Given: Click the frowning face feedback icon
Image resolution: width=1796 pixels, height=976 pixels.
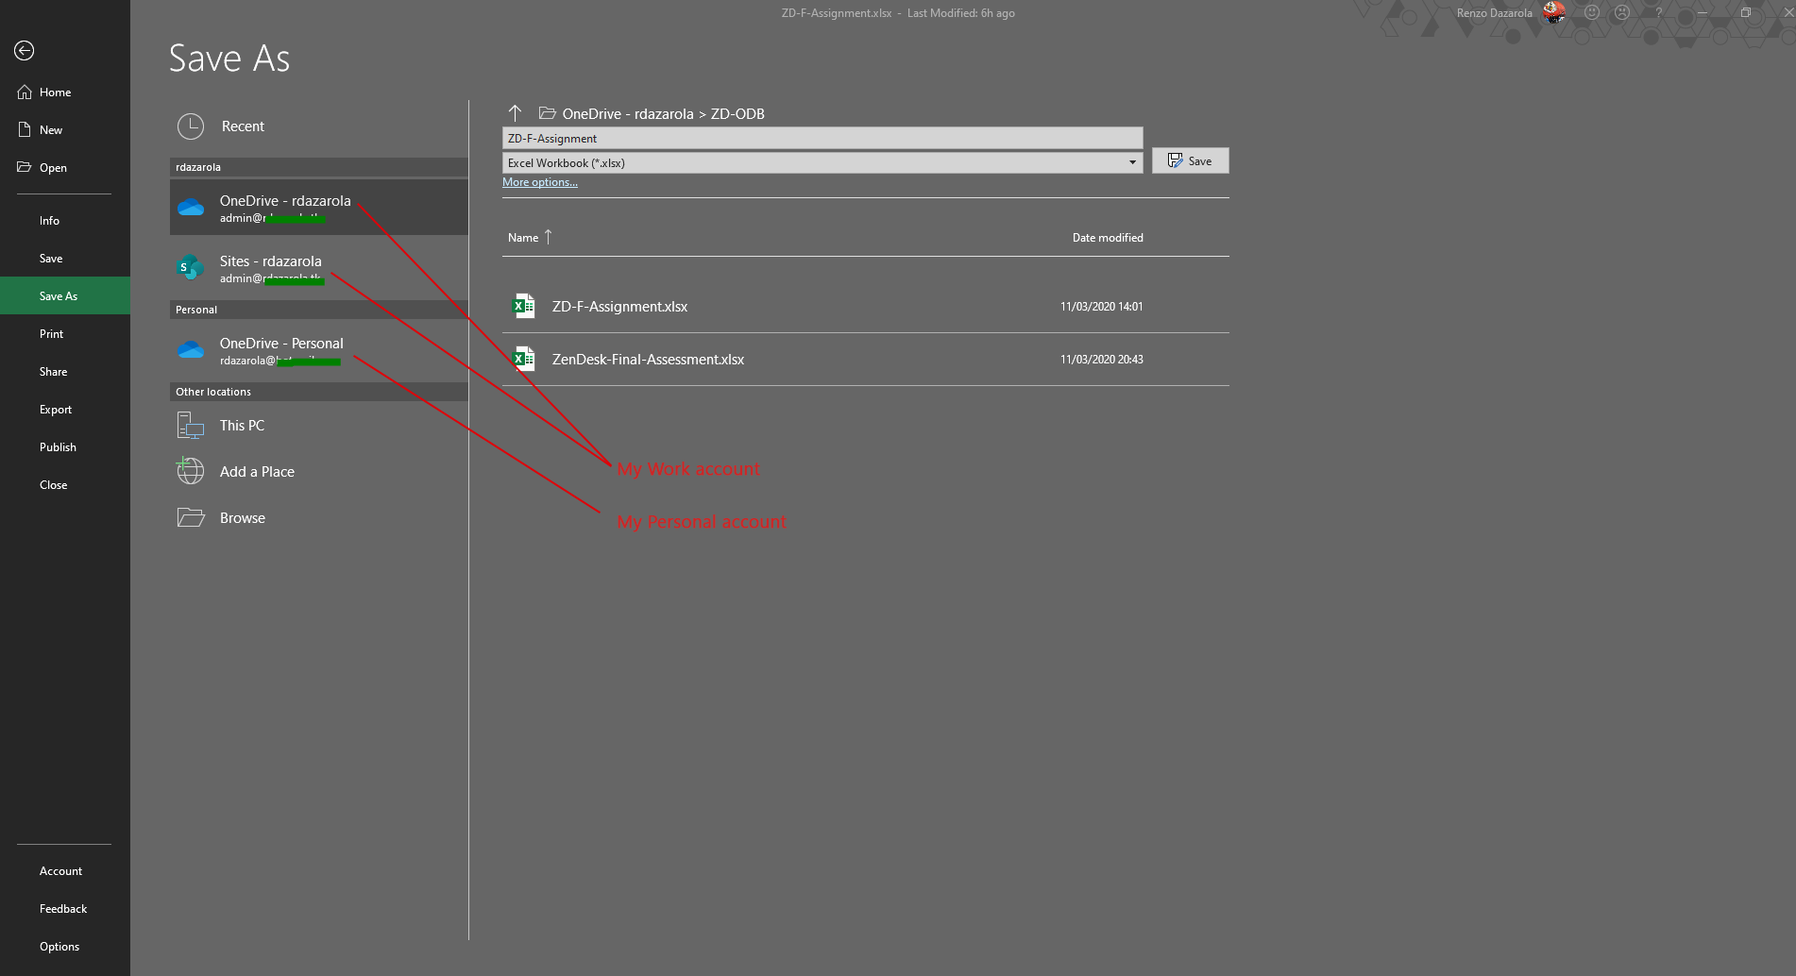Looking at the screenshot, I should [1622, 12].
